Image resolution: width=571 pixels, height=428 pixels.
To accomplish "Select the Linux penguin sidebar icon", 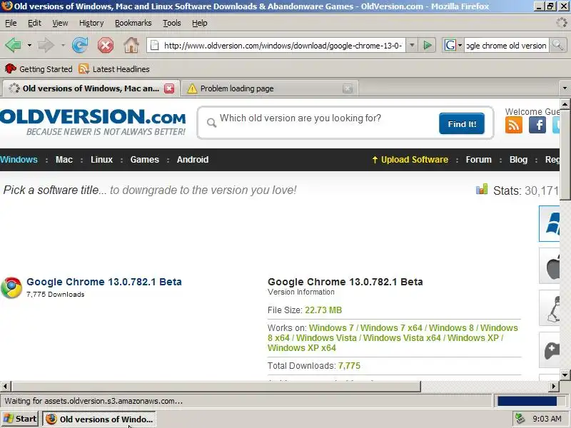I will click(550, 308).
